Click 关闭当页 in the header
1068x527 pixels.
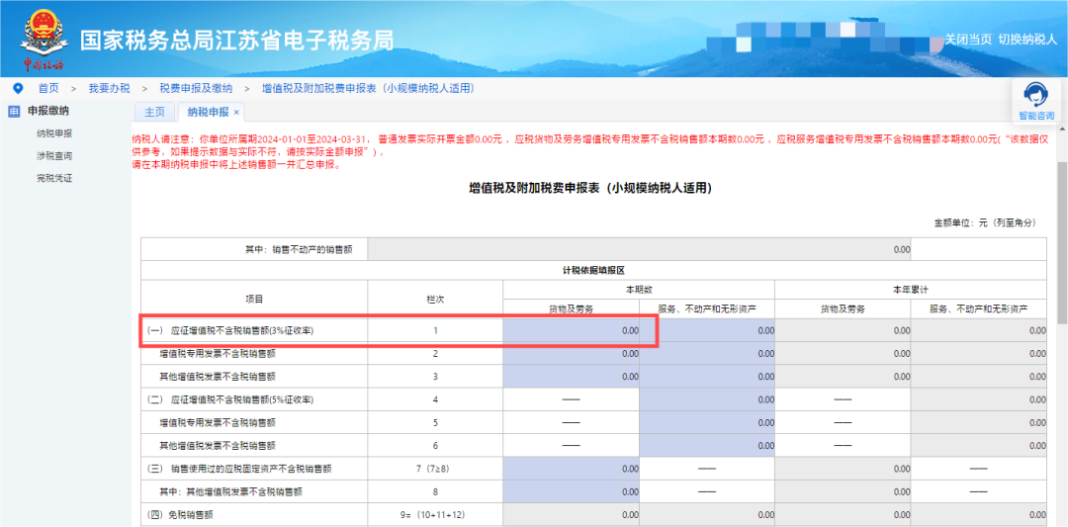click(968, 40)
